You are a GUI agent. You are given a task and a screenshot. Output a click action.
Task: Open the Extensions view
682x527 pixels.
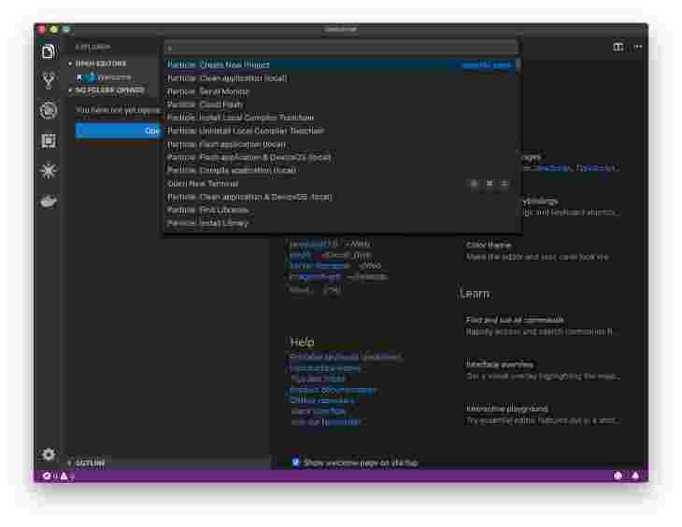(x=49, y=141)
